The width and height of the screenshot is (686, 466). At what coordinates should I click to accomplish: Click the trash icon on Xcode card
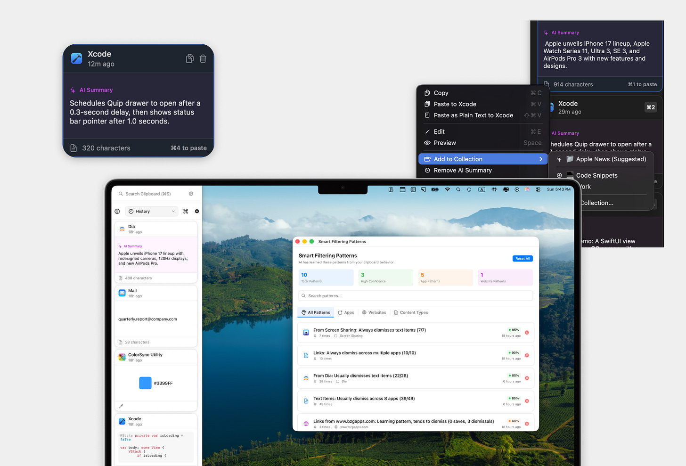203,58
